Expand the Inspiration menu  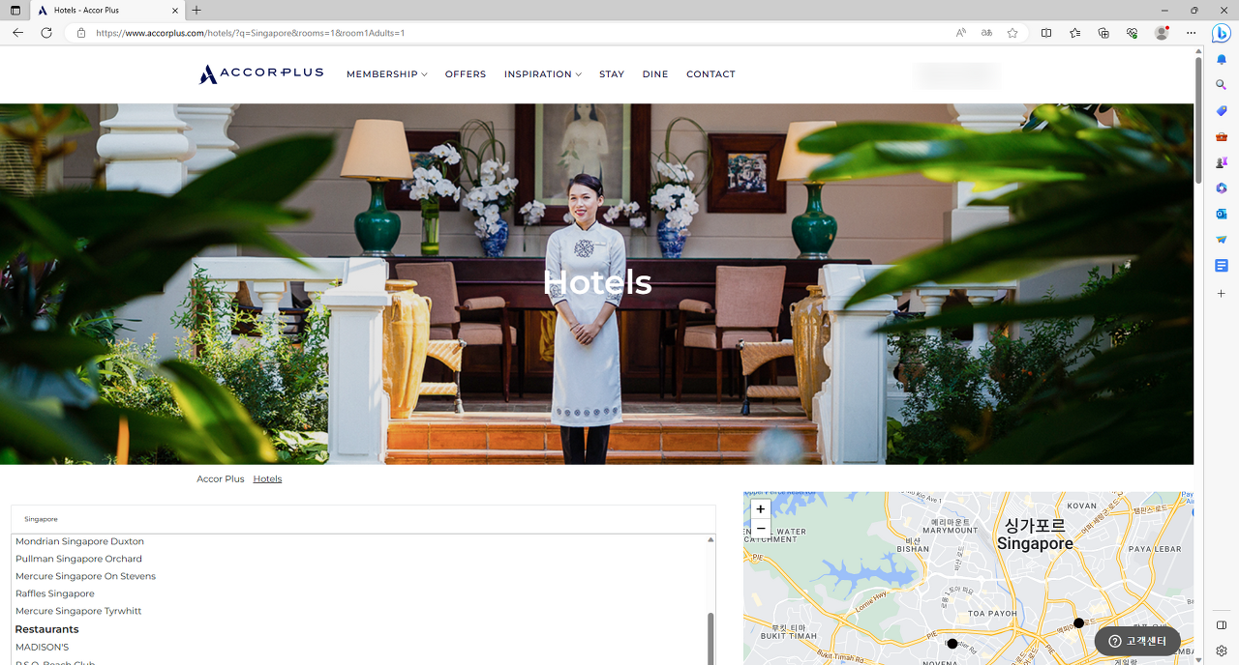tap(543, 74)
